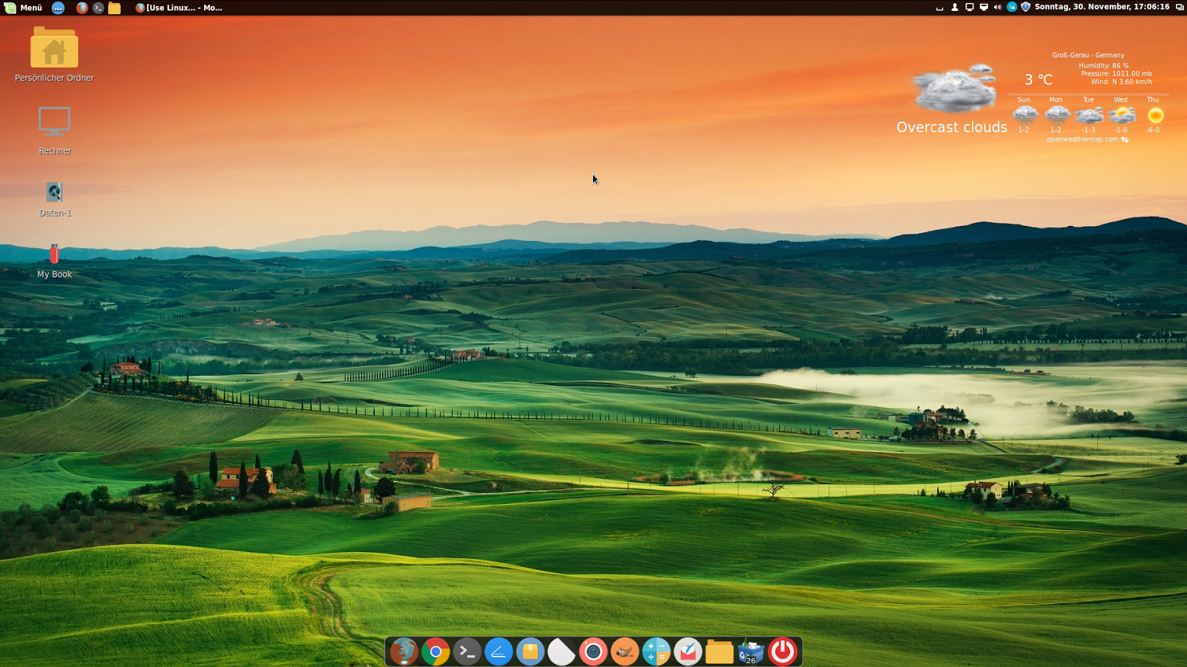
Task: Start the Terminal from the dock
Action: tap(467, 651)
